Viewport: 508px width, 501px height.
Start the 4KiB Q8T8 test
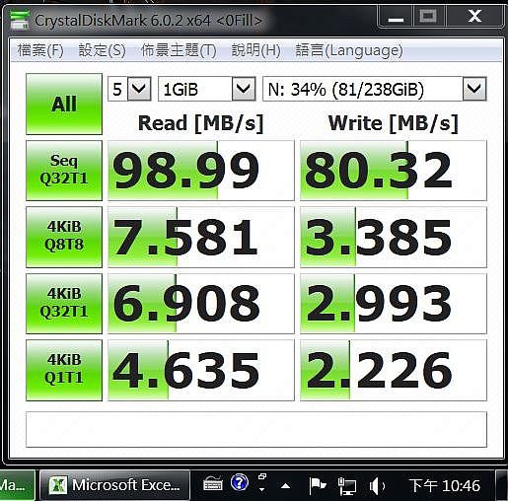[x=64, y=237]
